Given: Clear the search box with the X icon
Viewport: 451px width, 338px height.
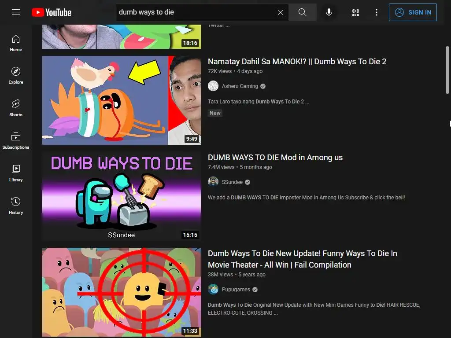Looking at the screenshot, I should tap(281, 12).
